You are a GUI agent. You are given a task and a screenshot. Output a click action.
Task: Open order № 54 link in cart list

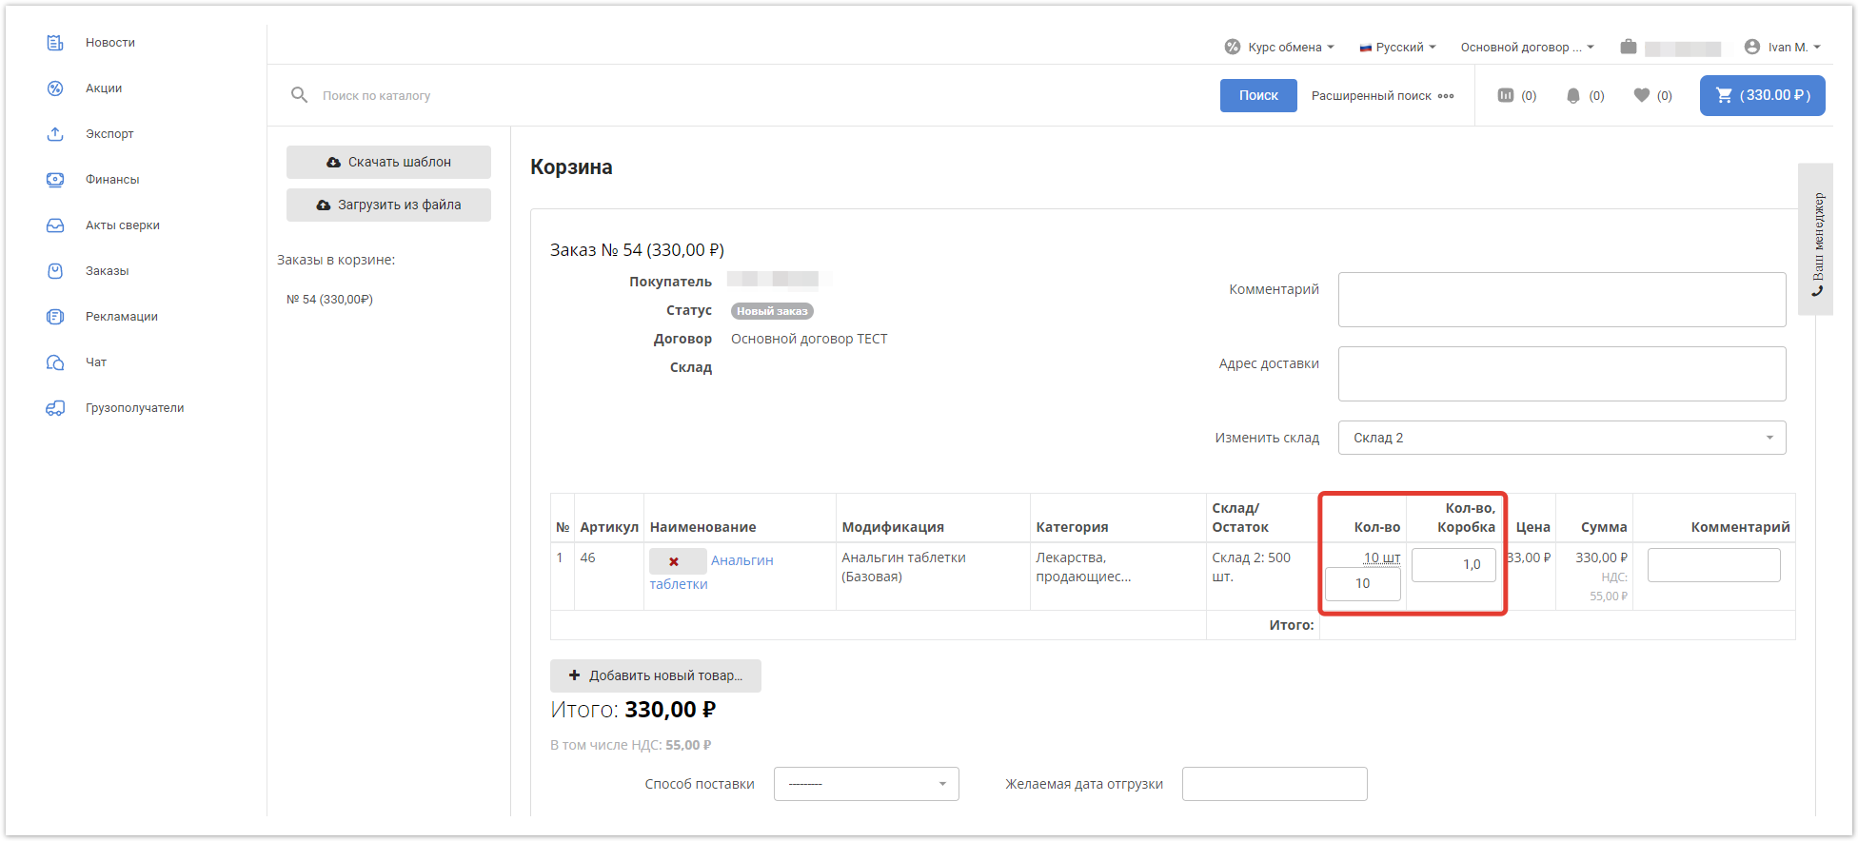point(329,300)
